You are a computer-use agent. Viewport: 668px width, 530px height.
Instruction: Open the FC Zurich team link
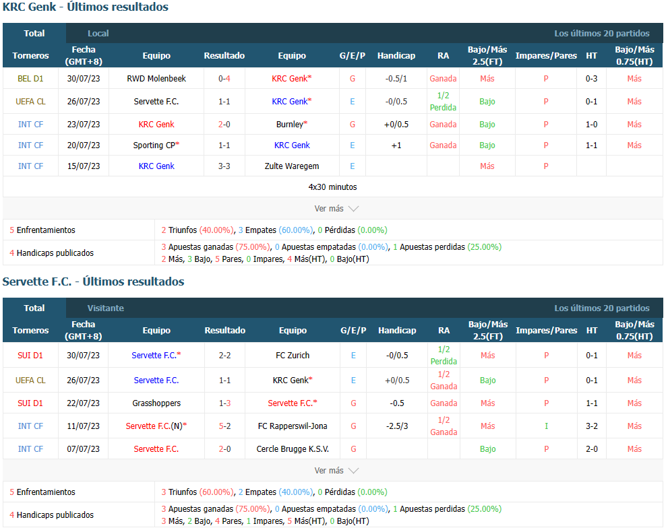(x=293, y=355)
